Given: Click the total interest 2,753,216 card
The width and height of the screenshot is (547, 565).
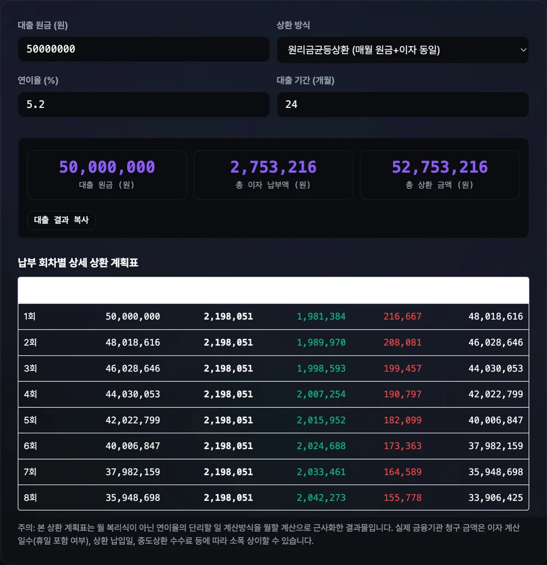Looking at the screenshot, I should (273, 175).
